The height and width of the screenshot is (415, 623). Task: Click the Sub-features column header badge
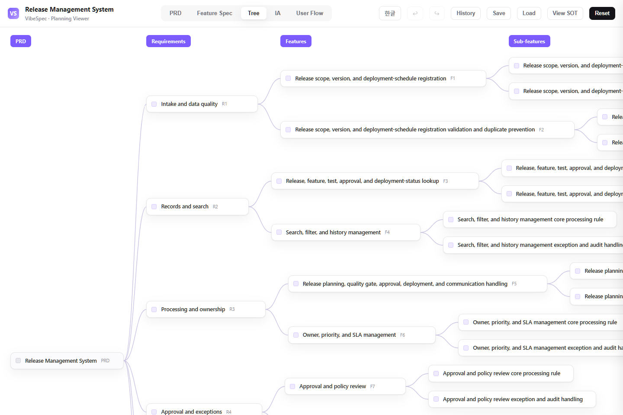(x=529, y=41)
